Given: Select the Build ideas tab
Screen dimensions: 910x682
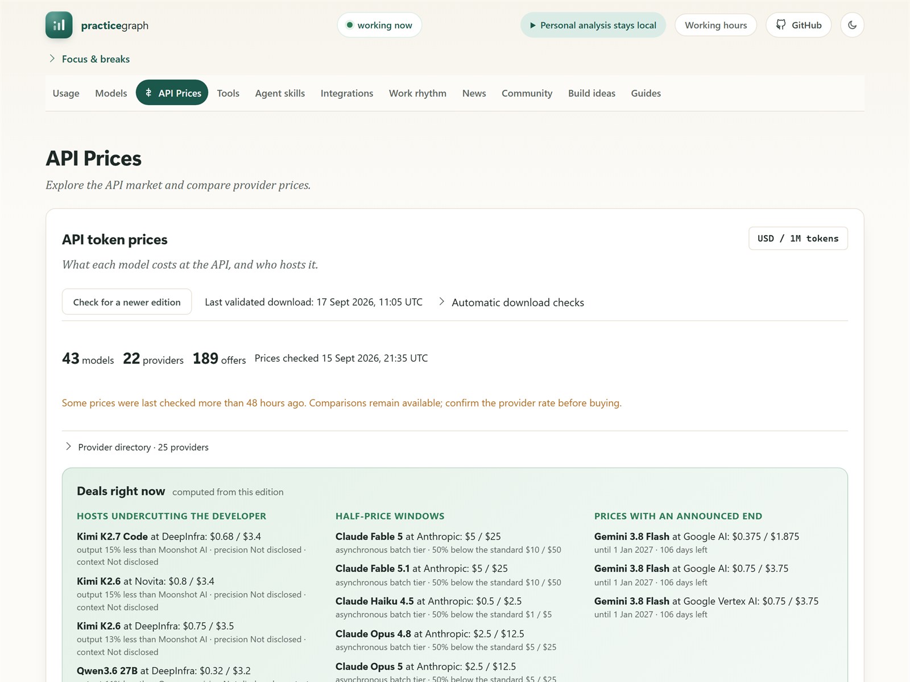Looking at the screenshot, I should [591, 93].
